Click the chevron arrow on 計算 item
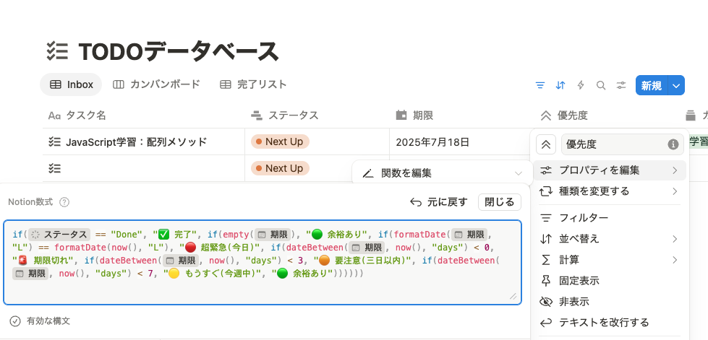Screen dimensions: 708x340 tap(675, 260)
